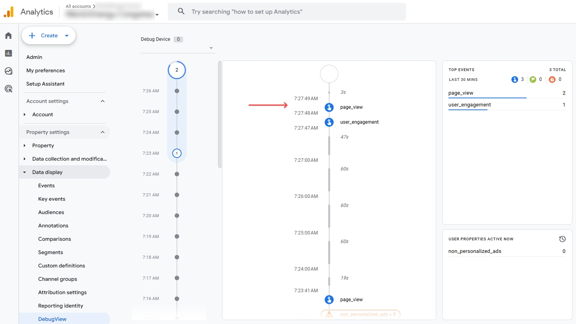This screenshot has width=576, height=324.
Task: Collapse the Account settings section
Action: (103, 101)
